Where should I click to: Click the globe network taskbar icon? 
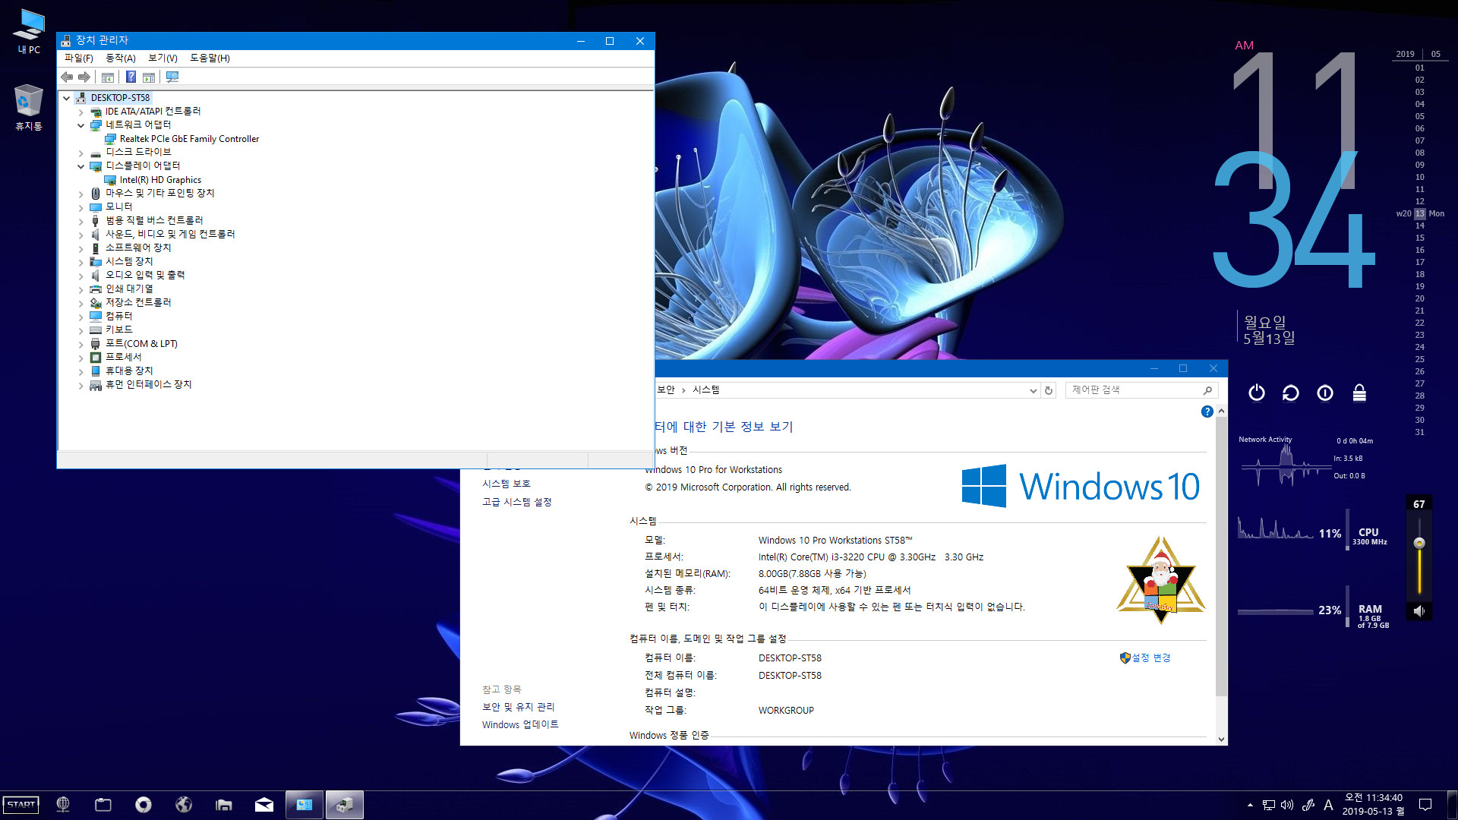(63, 805)
